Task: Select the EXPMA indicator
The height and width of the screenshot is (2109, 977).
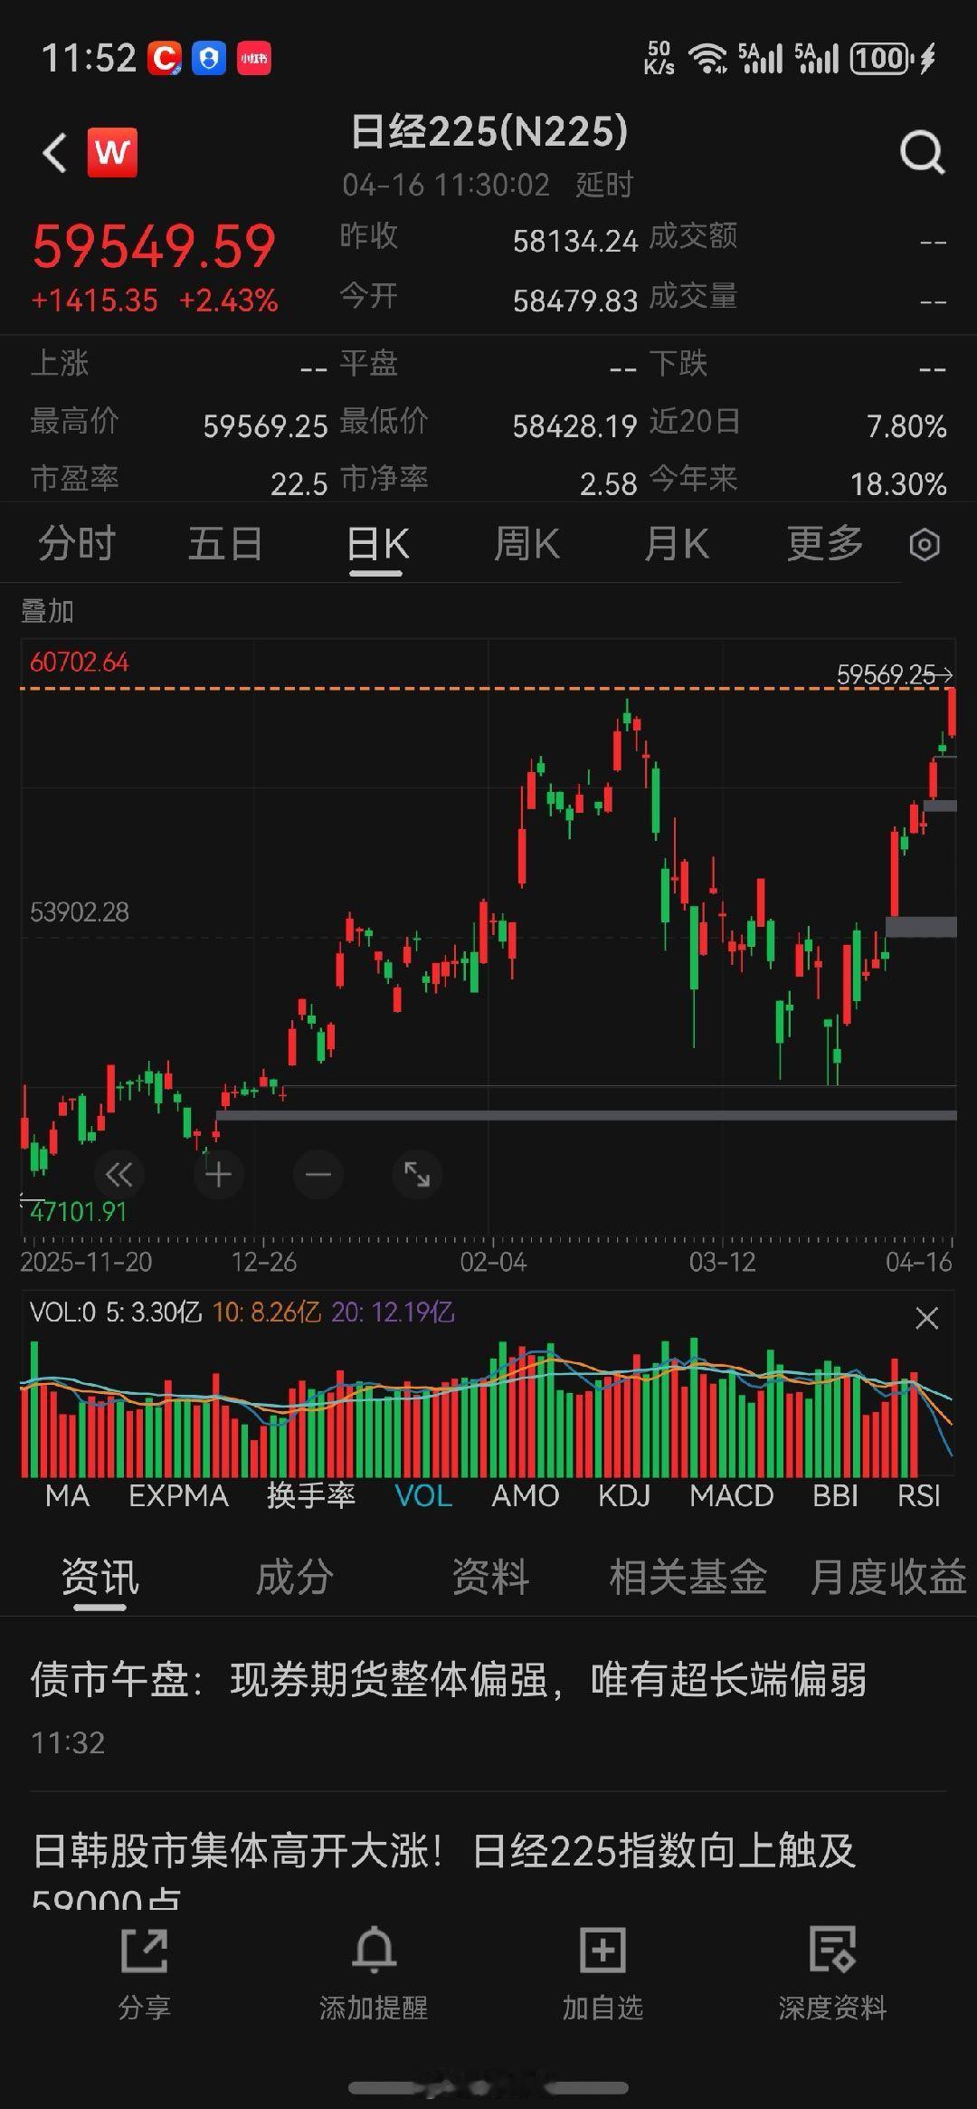Action: pyautogui.click(x=178, y=1495)
